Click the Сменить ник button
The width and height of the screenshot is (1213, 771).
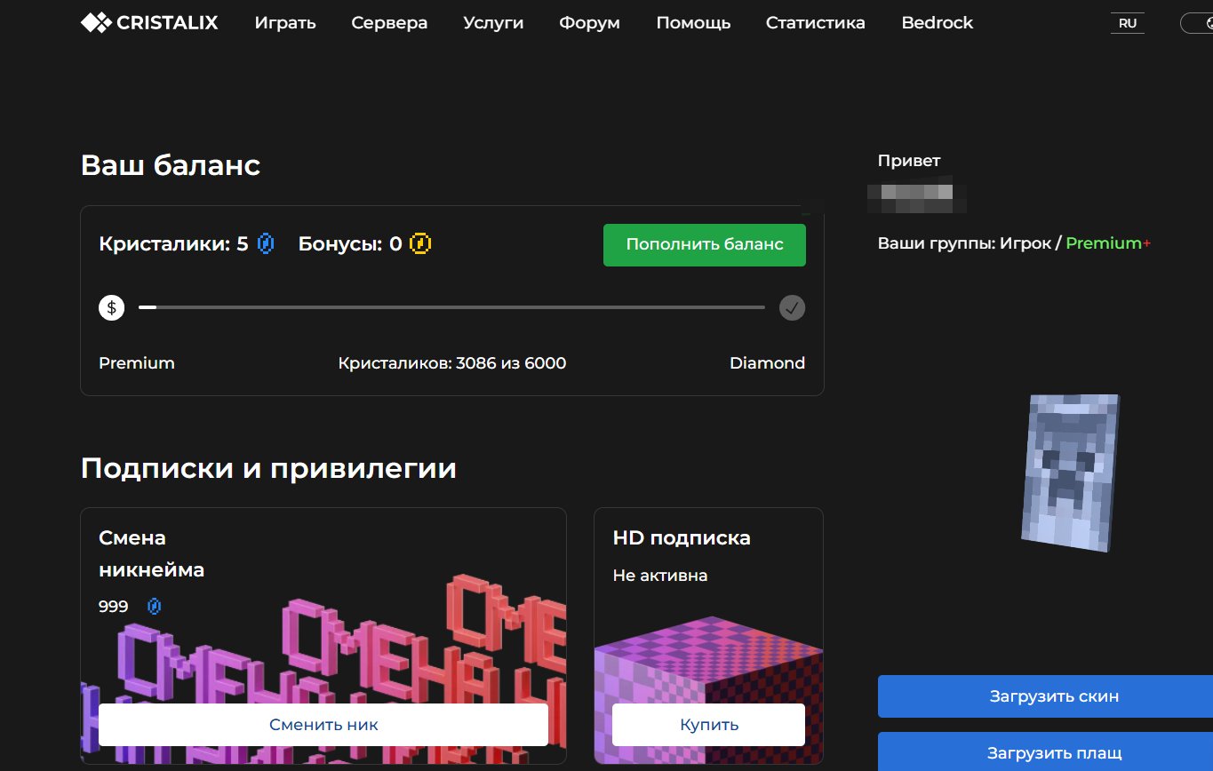point(323,725)
